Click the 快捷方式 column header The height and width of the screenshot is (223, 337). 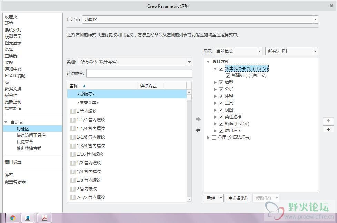(151, 86)
